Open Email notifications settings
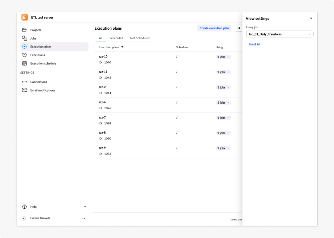 pyautogui.click(x=54, y=90)
